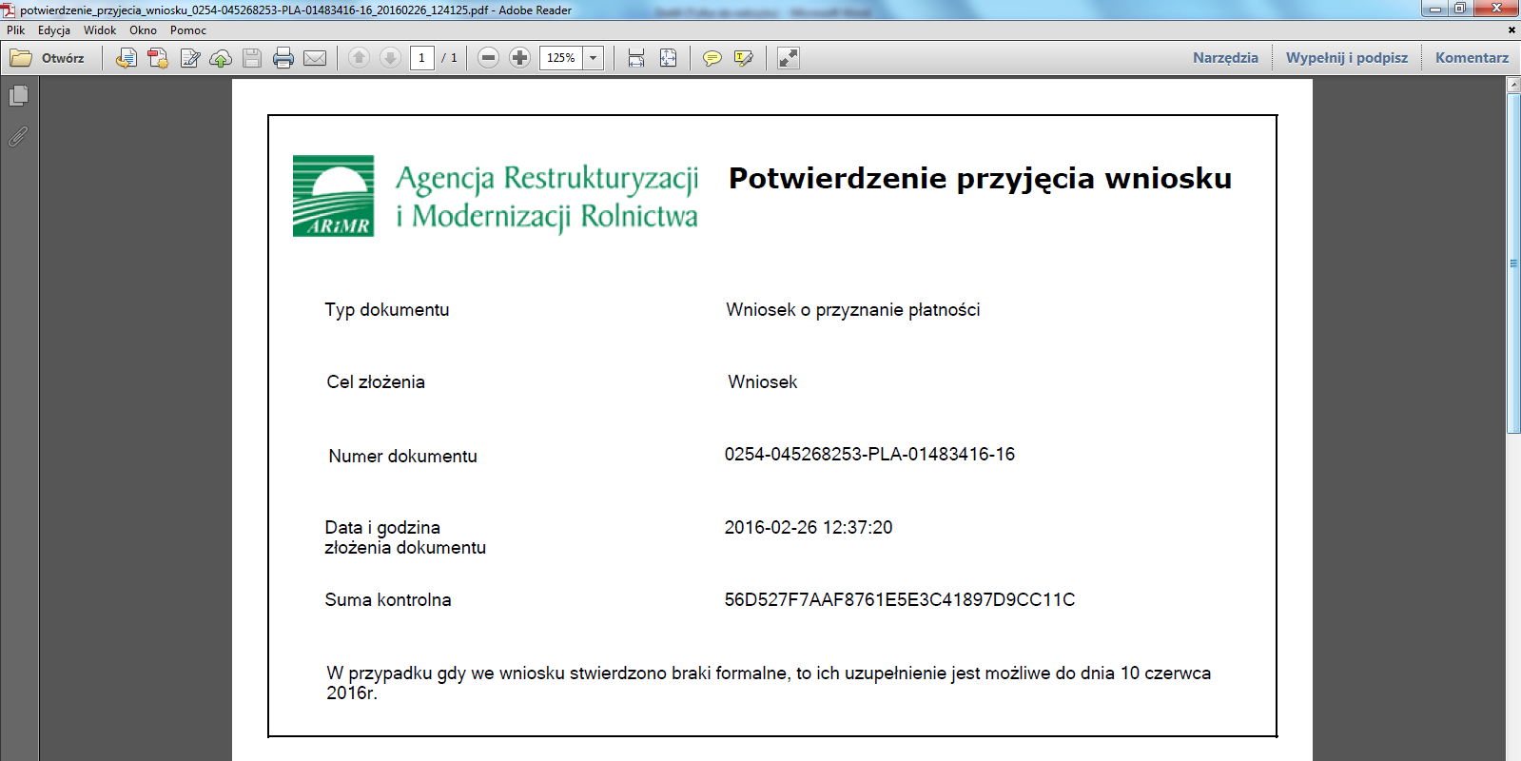The width and height of the screenshot is (1521, 761).
Task: Open the zoom level dropdown arrow
Action: 593,58
